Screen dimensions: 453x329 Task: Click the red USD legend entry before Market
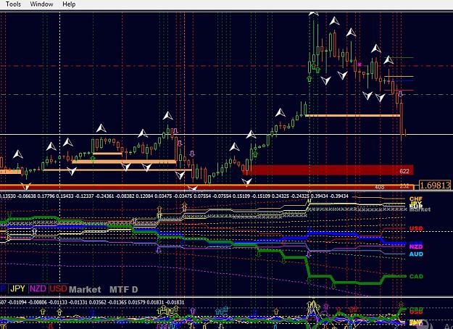[x=58, y=288]
